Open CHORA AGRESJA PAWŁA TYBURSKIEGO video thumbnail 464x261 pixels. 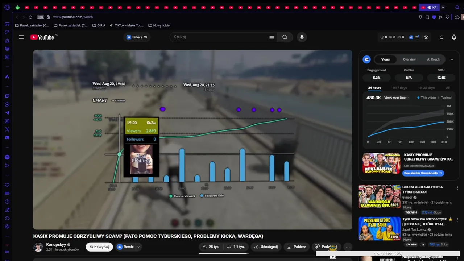(379, 196)
